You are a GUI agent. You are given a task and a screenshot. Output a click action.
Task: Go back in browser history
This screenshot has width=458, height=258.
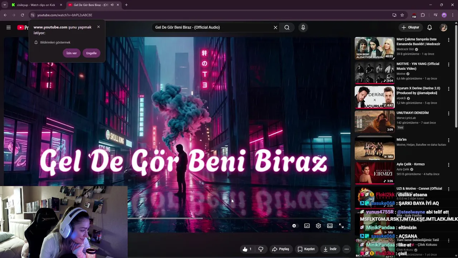5,15
